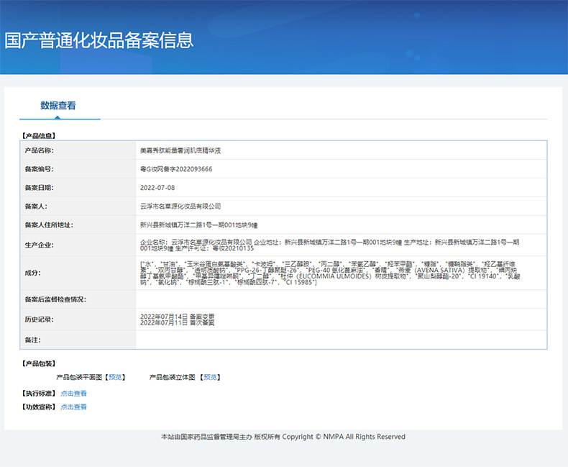This screenshot has height=467, width=568.
Task: Click the 生产企业 details cell
Action: point(341,245)
